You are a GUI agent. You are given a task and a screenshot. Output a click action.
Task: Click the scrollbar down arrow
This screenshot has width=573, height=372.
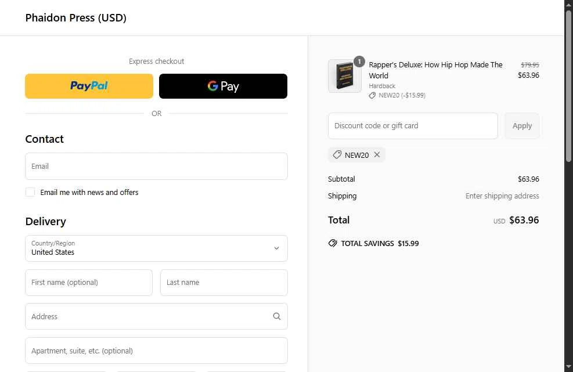[x=568, y=367]
